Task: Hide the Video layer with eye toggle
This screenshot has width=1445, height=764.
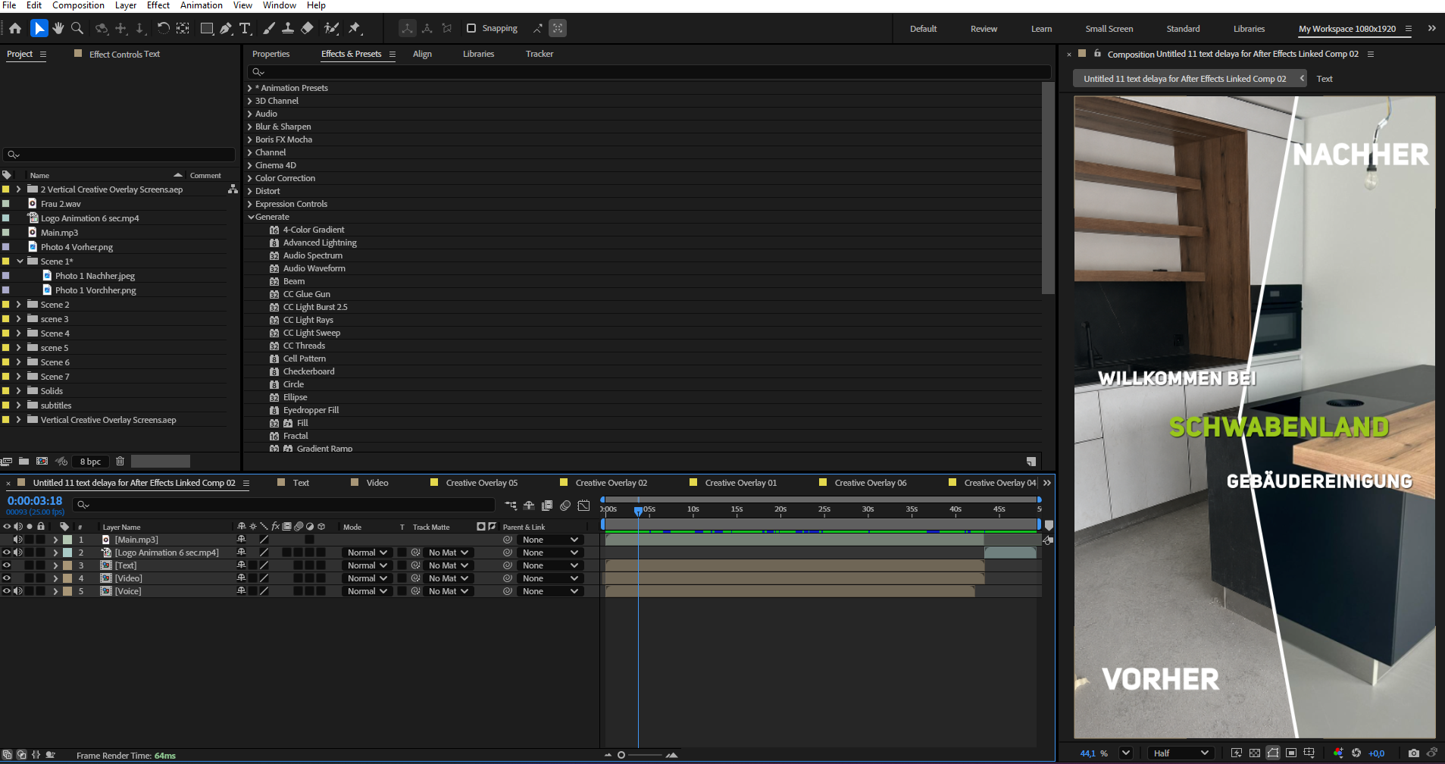Action: pos(7,578)
